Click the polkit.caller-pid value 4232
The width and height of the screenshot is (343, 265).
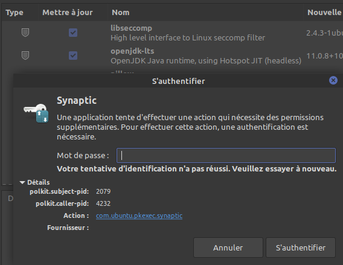click(103, 203)
